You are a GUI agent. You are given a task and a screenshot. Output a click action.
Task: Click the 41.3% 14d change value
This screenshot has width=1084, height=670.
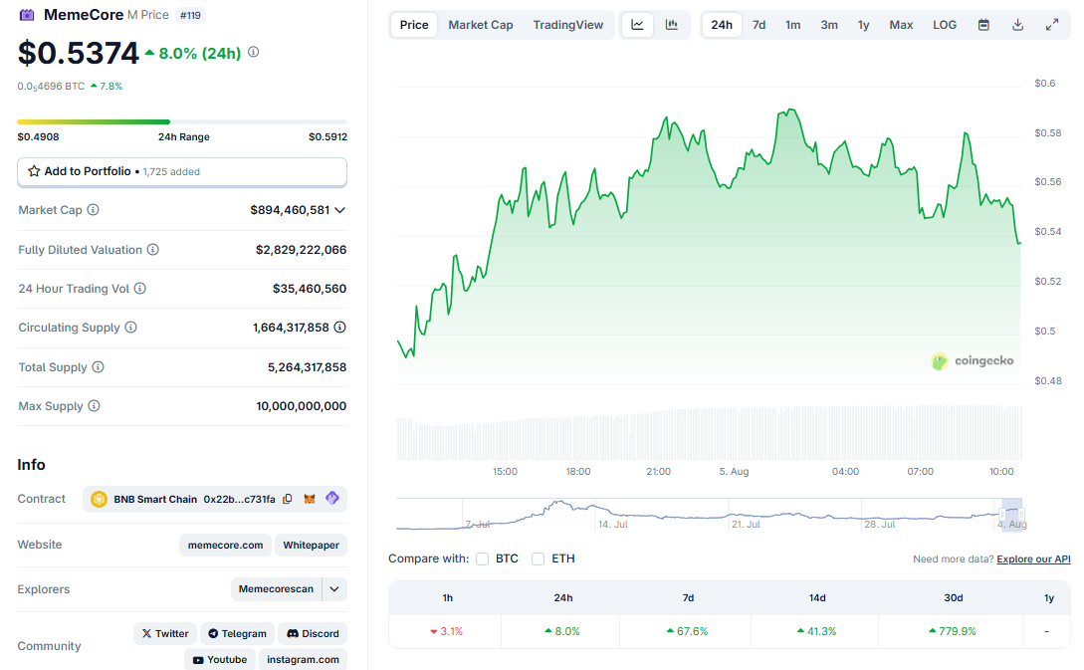coord(816,631)
